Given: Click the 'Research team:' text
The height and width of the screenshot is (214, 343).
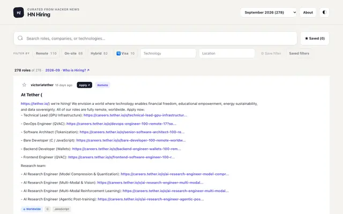Looking at the screenshot, I should tap(33, 166).
